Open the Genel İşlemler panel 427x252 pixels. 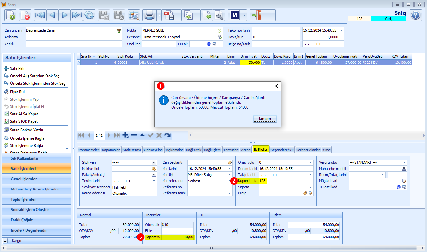pos(36,179)
